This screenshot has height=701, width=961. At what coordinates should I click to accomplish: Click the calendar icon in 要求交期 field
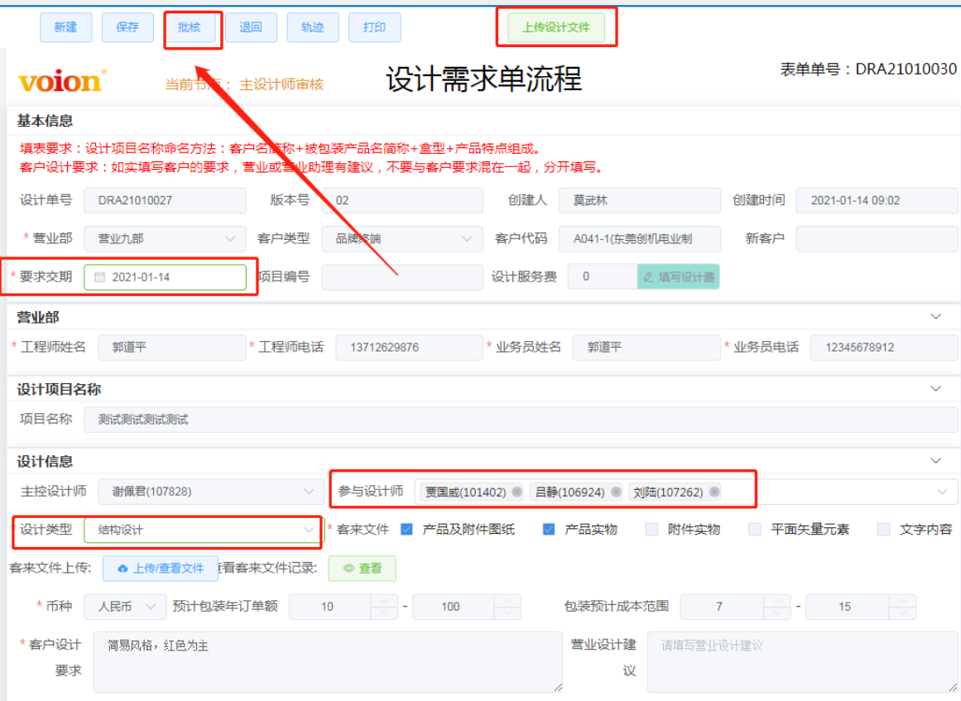[x=99, y=277]
